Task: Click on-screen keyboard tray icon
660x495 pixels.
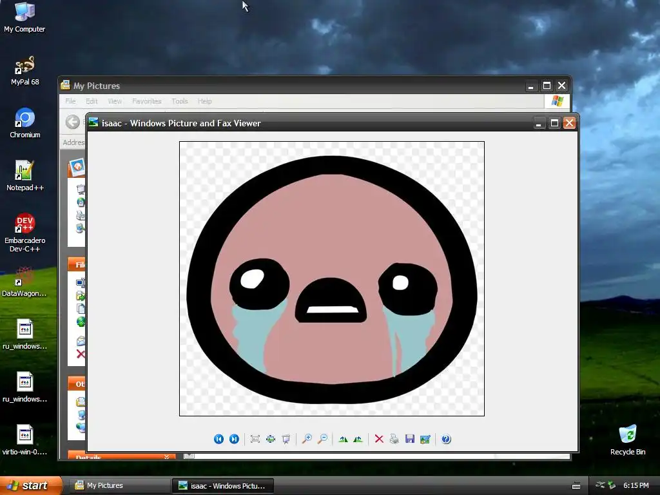Action: [x=576, y=486]
